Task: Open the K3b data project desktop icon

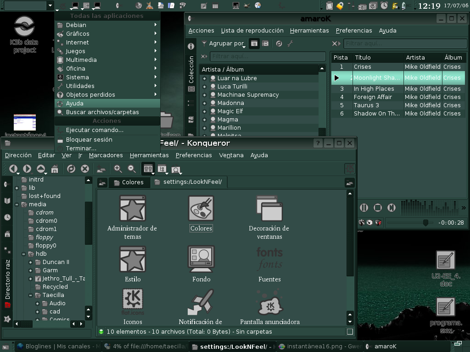Action: tap(24, 34)
